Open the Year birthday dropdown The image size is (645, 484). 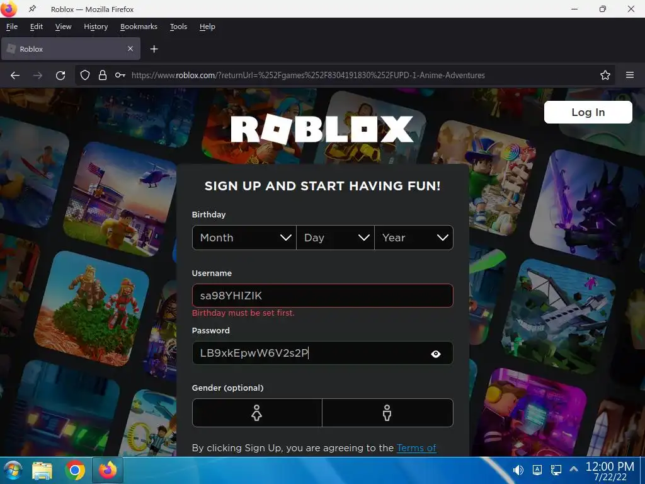(414, 238)
